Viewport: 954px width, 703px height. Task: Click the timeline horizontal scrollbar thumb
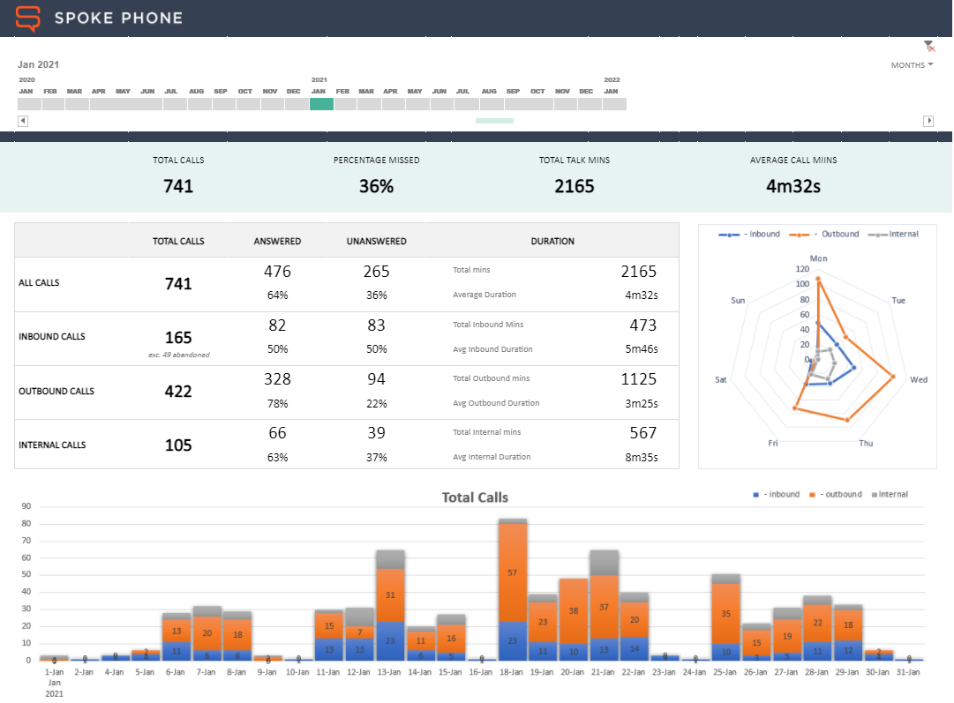pyautogui.click(x=494, y=121)
